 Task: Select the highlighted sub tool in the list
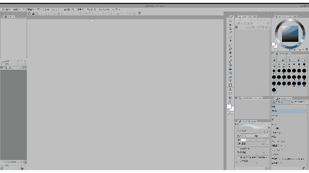(x=289, y=111)
